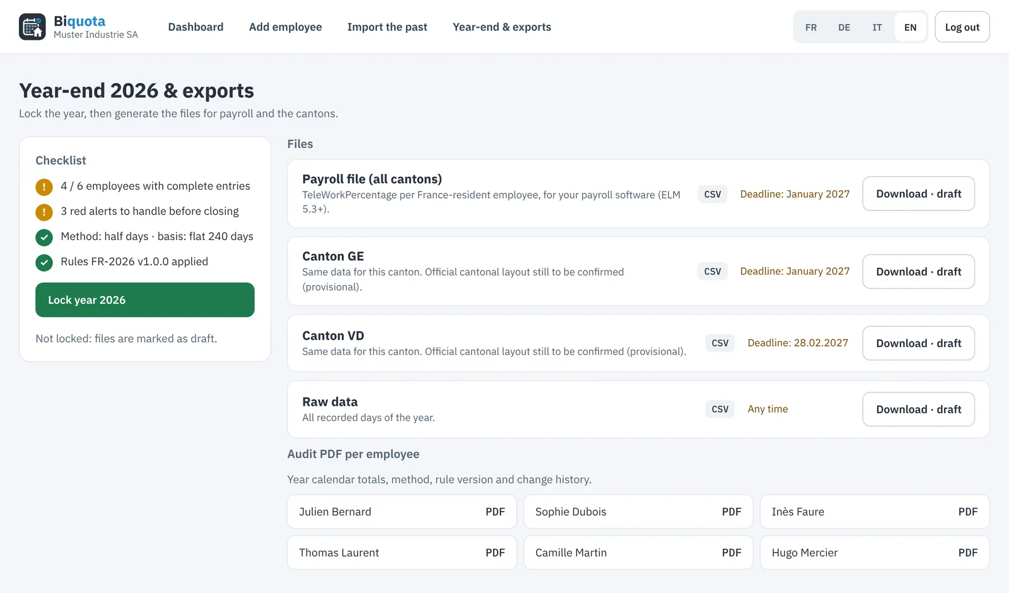This screenshot has width=1009, height=593.
Task: Open Sophie Dubois audit PDF
Action: [638, 512]
